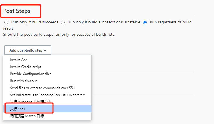Click the 'Run regardless of build' label text
Image resolution: width=214 pixels, height=124 pixels.
(170, 22)
